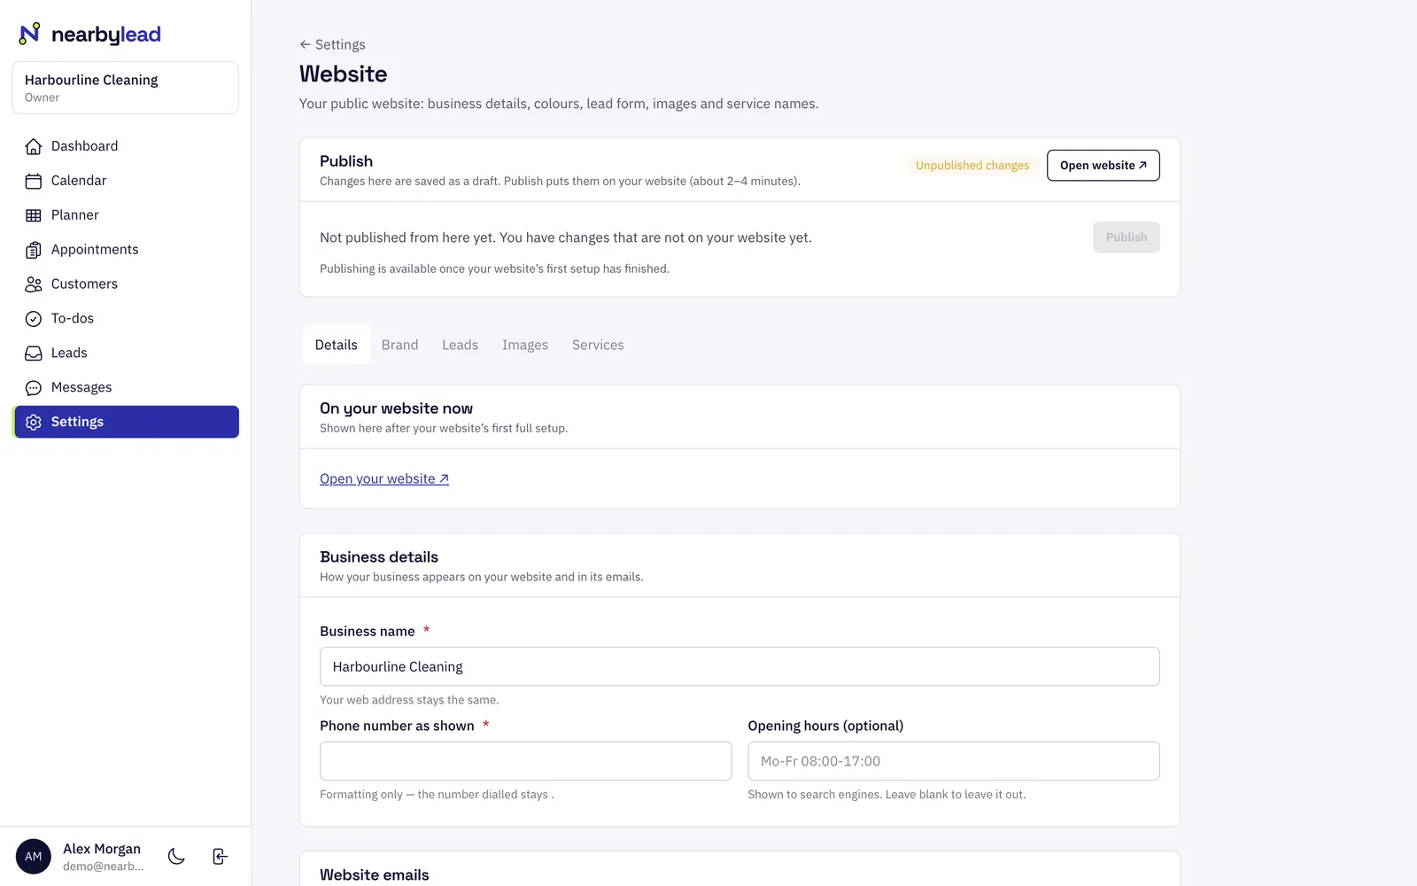
Task: Switch to the Images tab
Action: 525,345
